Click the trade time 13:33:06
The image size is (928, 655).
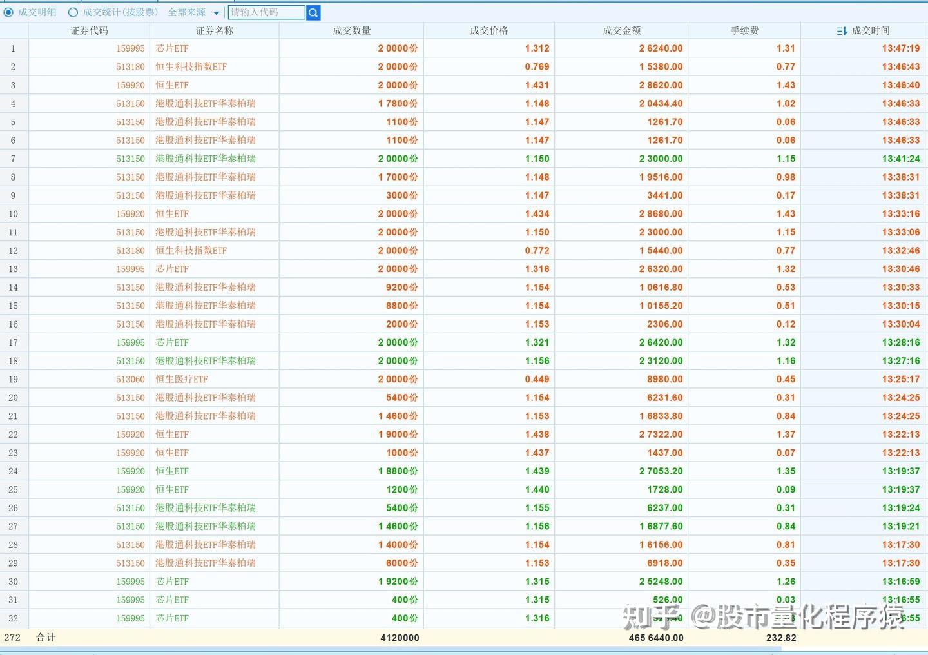pyautogui.click(x=901, y=232)
